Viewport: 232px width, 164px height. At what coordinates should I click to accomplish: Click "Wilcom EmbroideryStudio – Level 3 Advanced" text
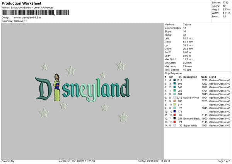tap(27, 8)
